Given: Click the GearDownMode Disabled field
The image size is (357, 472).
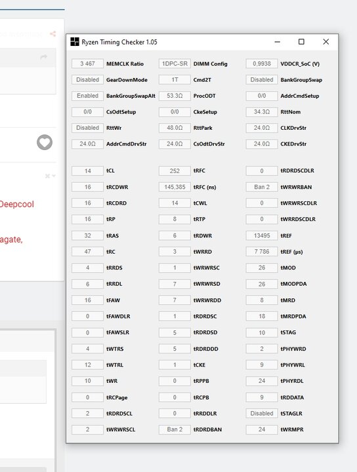Looking at the screenshot, I should tap(87, 80).
